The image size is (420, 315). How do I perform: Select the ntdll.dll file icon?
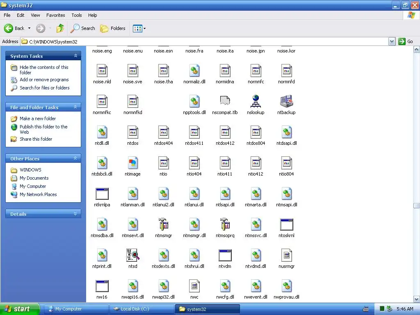click(102, 132)
